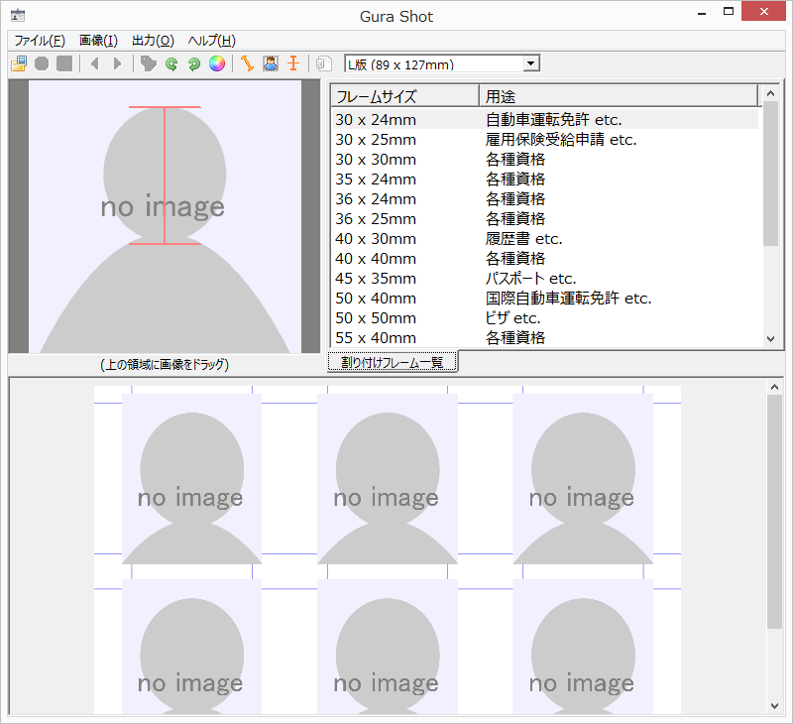Open an image file with the folder icon
Viewport: 793px width, 724px height.
click(x=18, y=63)
